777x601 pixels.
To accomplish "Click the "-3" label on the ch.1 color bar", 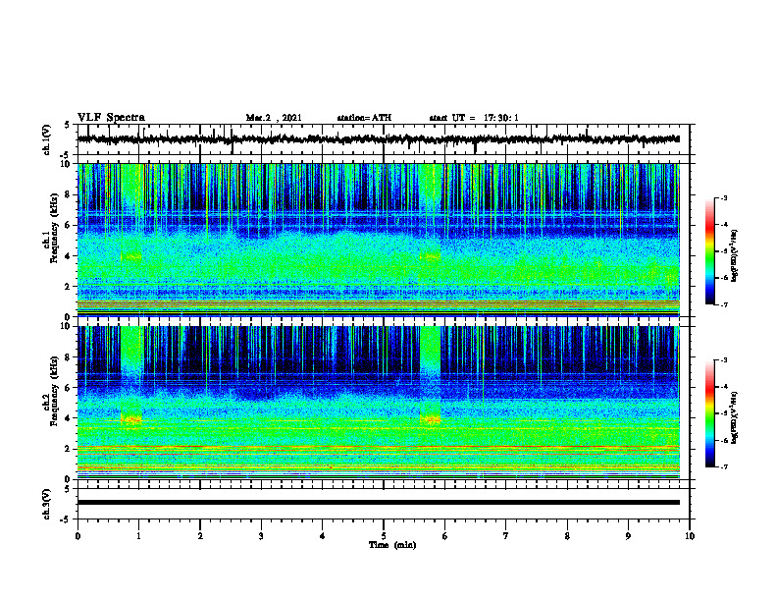I will (724, 198).
